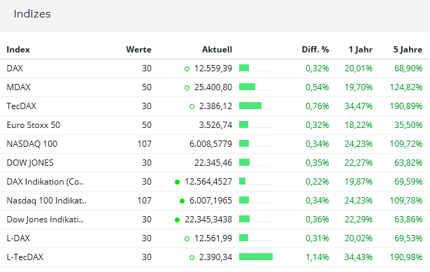This screenshot has height=272, width=430.
Task: Click the green change bar in the DAX row
Action: [x=244, y=68]
